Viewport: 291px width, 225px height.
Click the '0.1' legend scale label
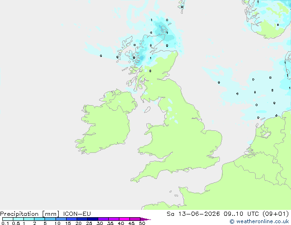(x=5, y=223)
